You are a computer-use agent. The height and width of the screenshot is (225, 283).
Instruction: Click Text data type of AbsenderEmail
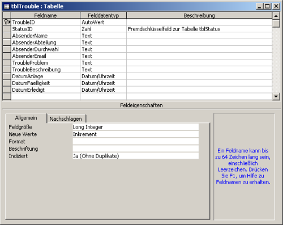103,56
